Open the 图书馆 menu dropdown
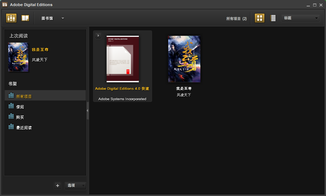 pos(53,18)
